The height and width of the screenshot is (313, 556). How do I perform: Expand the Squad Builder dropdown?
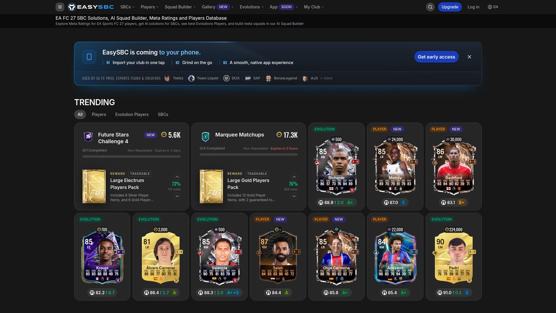click(x=180, y=7)
